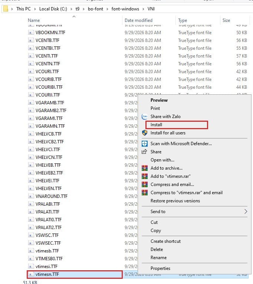Click WinRAR icon beside Compress and email...

[x=145, y=185]
